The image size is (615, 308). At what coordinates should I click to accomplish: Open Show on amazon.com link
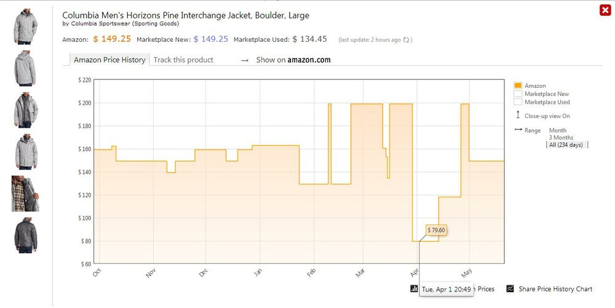coord(293,60)
